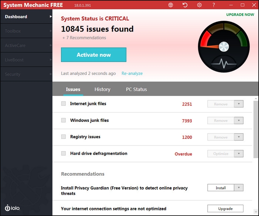Click the vertical scrollbar thumb in issues list
Image resolution: width=259 pixels, height=216 pixels.
coord(256,129)
